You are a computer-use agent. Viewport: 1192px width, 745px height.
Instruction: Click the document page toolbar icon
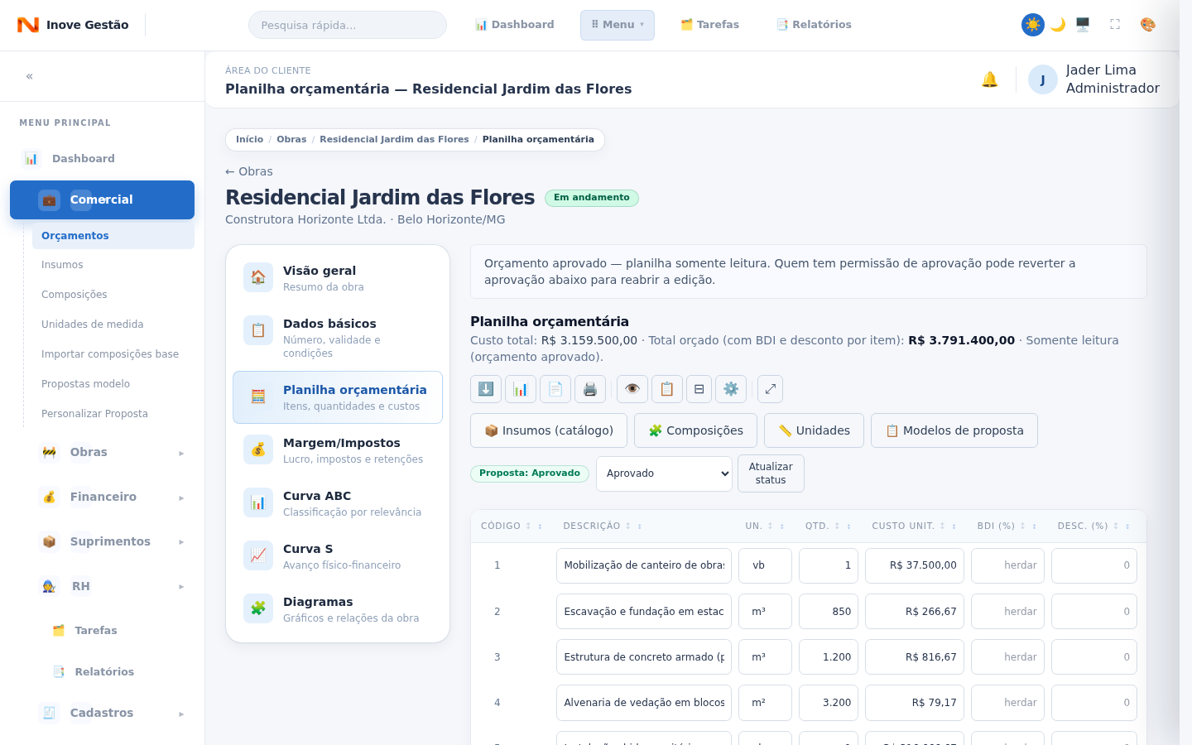[555, 389]
